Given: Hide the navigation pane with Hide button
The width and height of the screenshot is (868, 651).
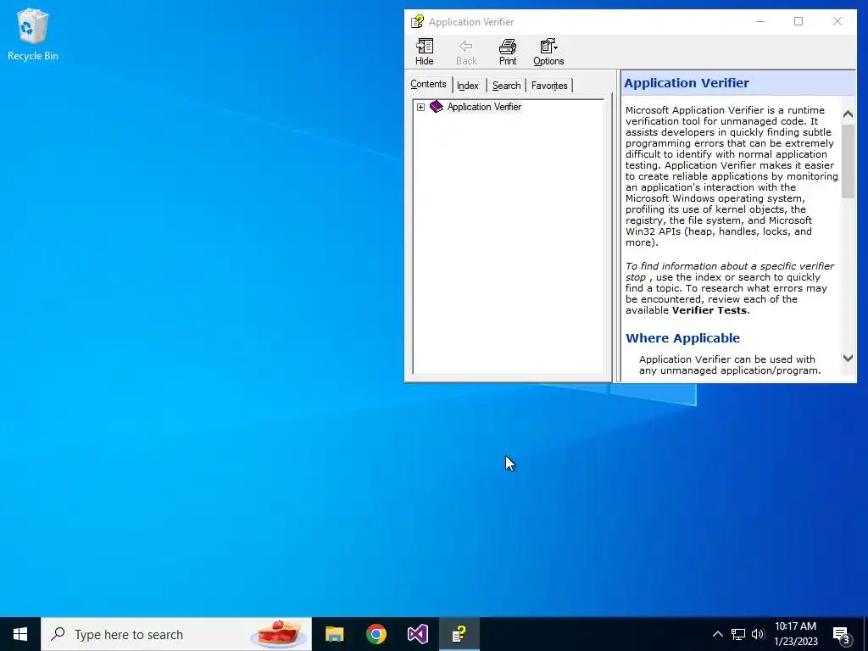Looking at the screenshot, I should point(425,52).
